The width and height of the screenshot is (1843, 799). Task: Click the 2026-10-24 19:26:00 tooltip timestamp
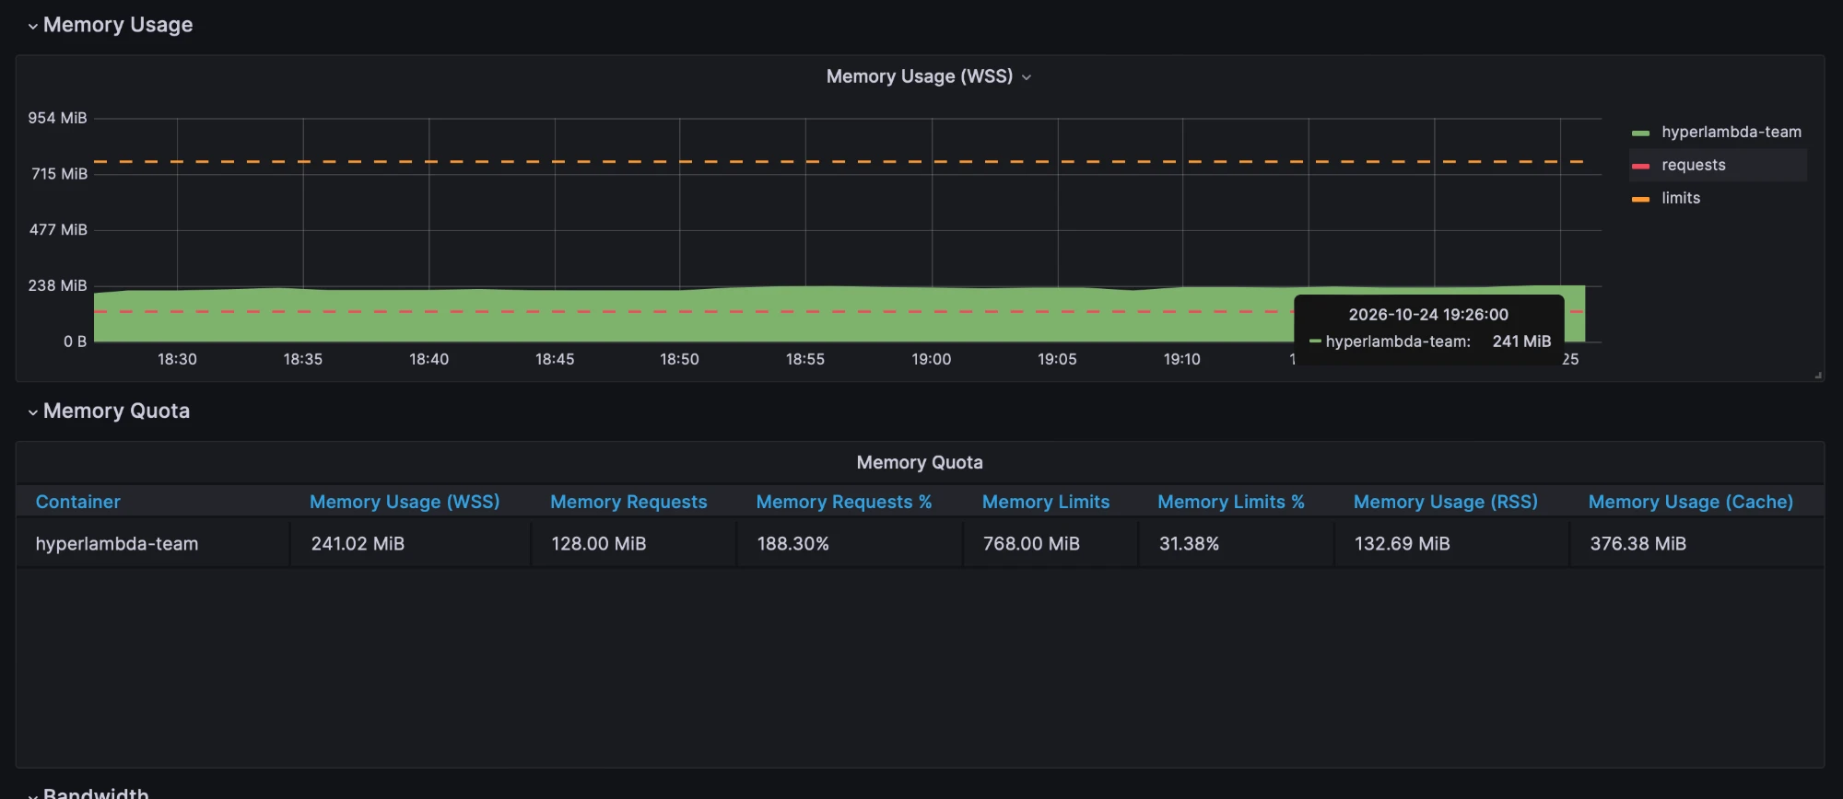point(1428,315)
